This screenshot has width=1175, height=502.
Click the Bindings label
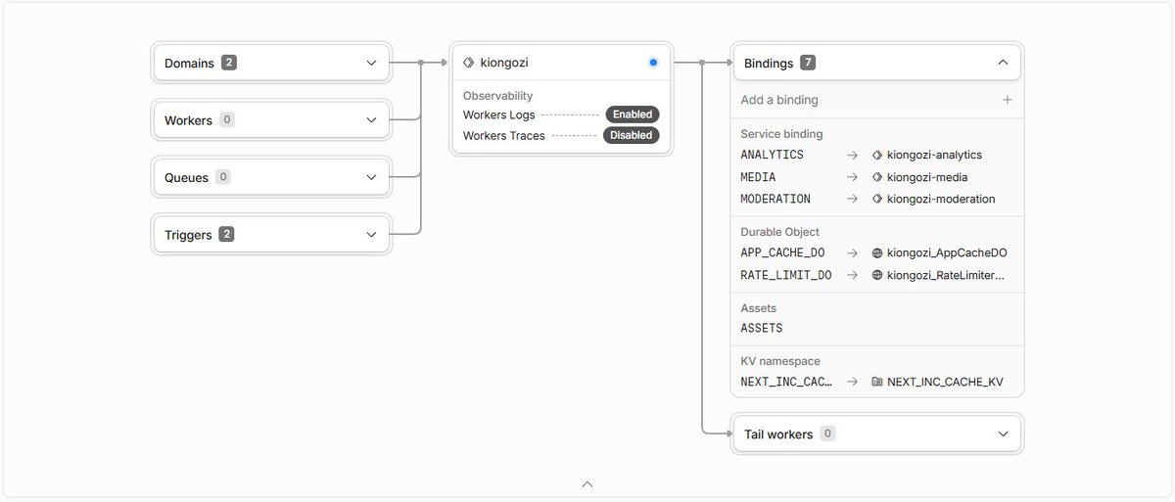[x=769, y=63]
